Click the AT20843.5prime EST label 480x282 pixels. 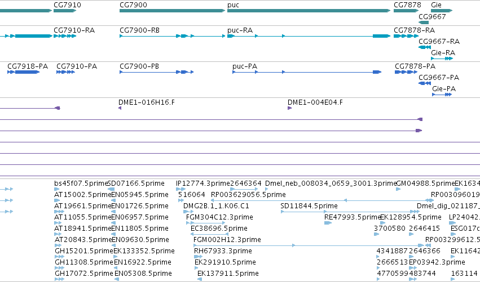83,240
